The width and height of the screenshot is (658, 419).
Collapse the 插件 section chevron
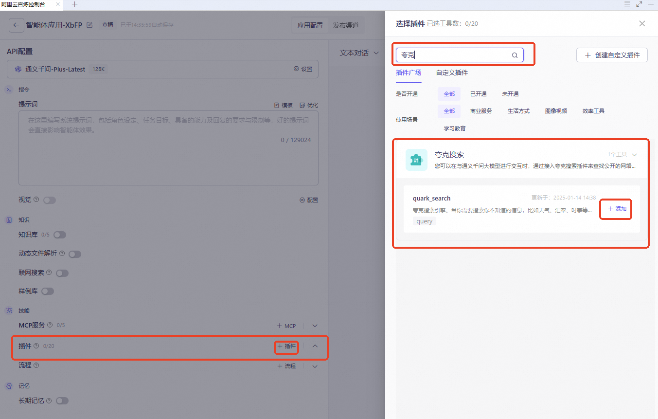pyautogui.click(x=315, y=346)
